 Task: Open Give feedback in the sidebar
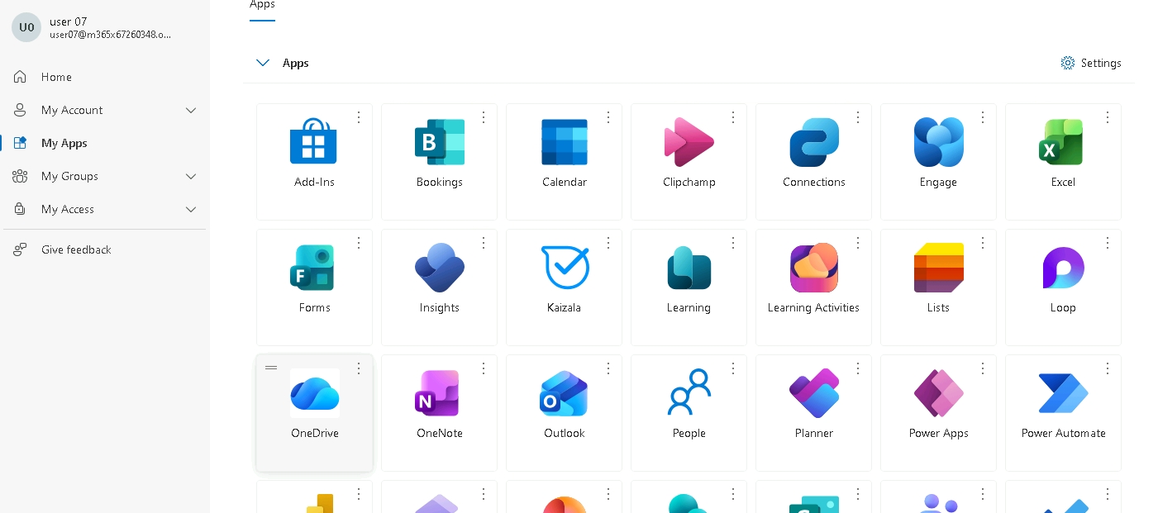pyautogui.click(x=103, y=249)
